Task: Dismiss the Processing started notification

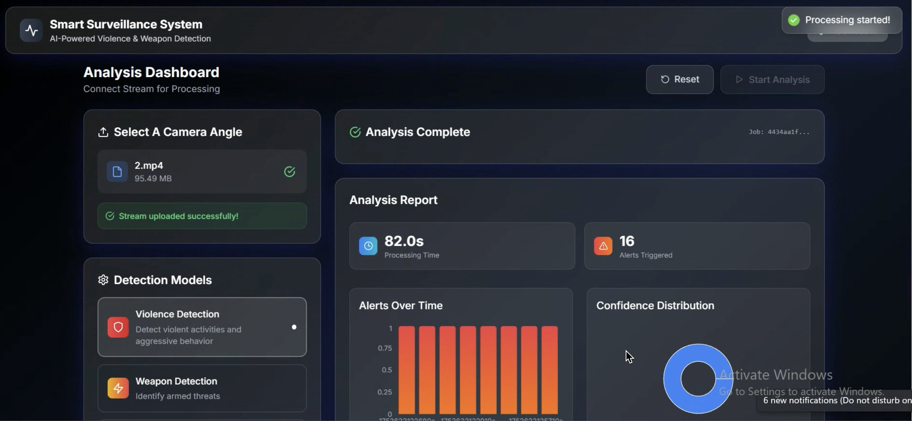Action: (x=840, y=20)
